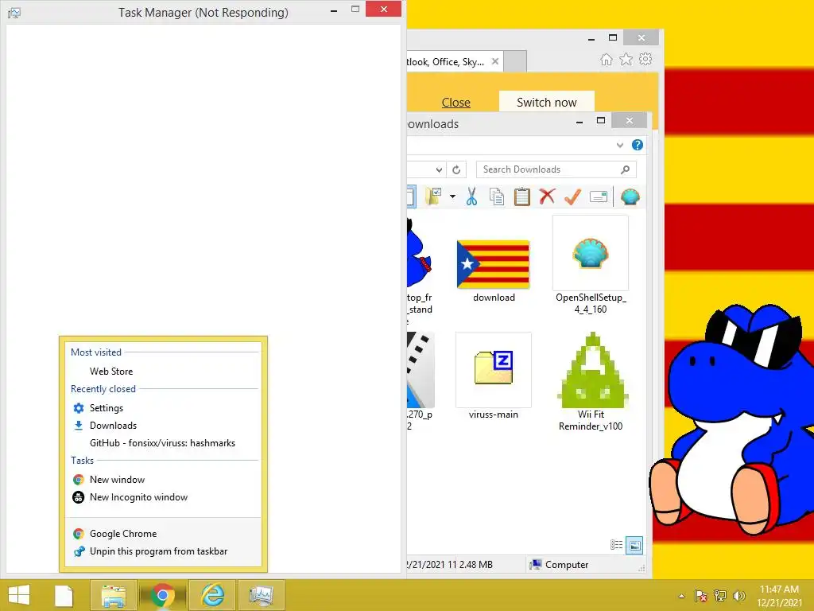
Task: Click the volume speaker icon
Action: click(738, 596)
